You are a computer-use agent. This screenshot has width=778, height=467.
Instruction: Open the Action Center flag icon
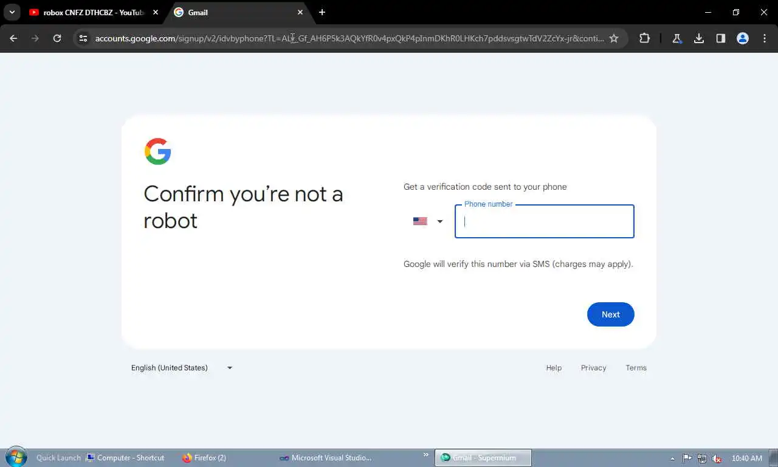point(687,458)
